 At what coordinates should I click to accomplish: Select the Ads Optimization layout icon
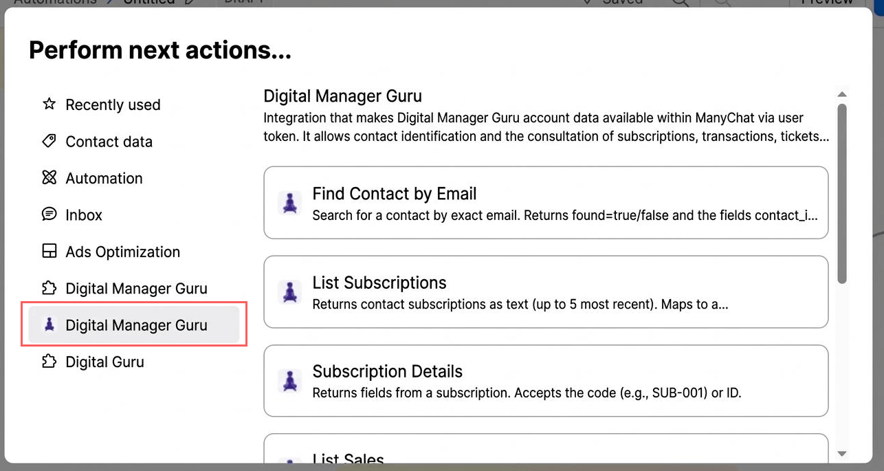point(49,252)
